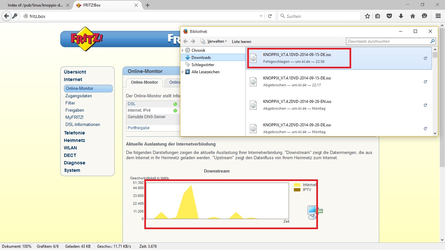This screenshot has height=250, width=445.
Task: Retry cancelled KNOPPIX V7.4.1 download from 22:17
Action: [x=425, y=82]
